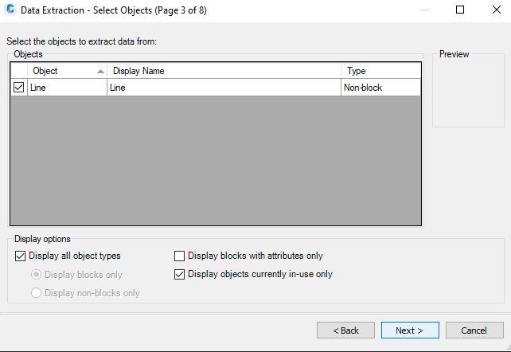This screenshot has height=352, width=511.
Task: Sort by Display Name column header
Action: (223, 71)
